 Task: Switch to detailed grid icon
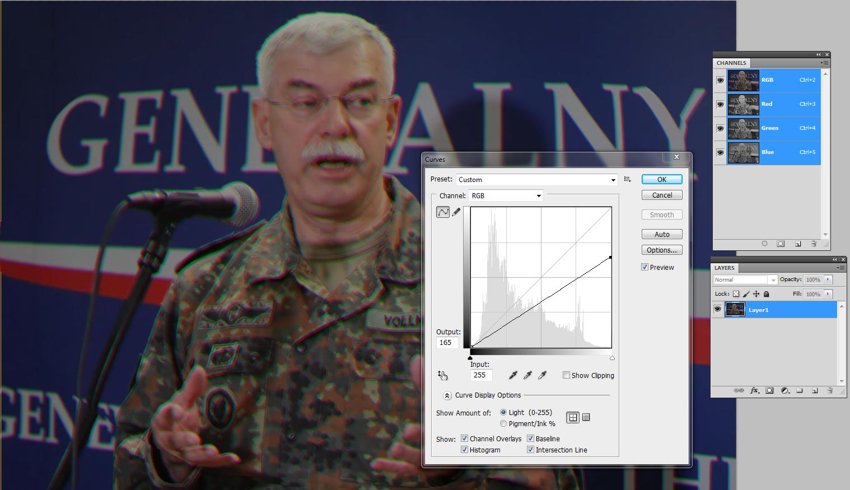pyautogui.click(x=586, y=417)
